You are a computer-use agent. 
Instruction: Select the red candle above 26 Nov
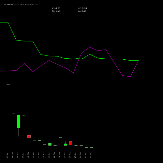(71, 143)
